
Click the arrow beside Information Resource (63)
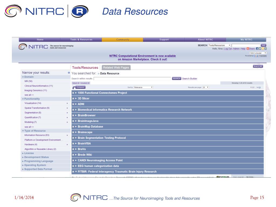(67, 135)
